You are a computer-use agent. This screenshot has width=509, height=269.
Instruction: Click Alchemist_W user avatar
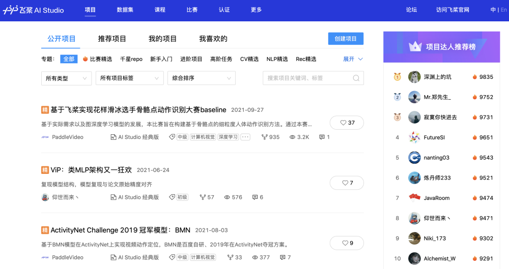(x=414, y=258)
